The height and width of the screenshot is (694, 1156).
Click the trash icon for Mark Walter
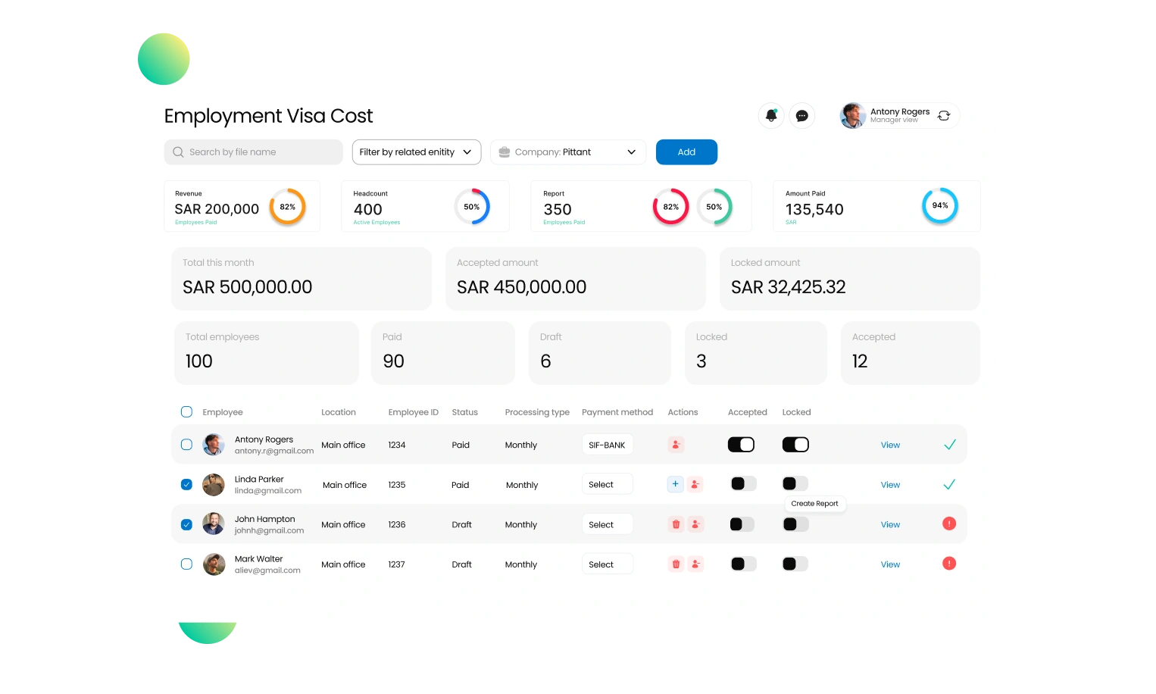click(676, 564)
